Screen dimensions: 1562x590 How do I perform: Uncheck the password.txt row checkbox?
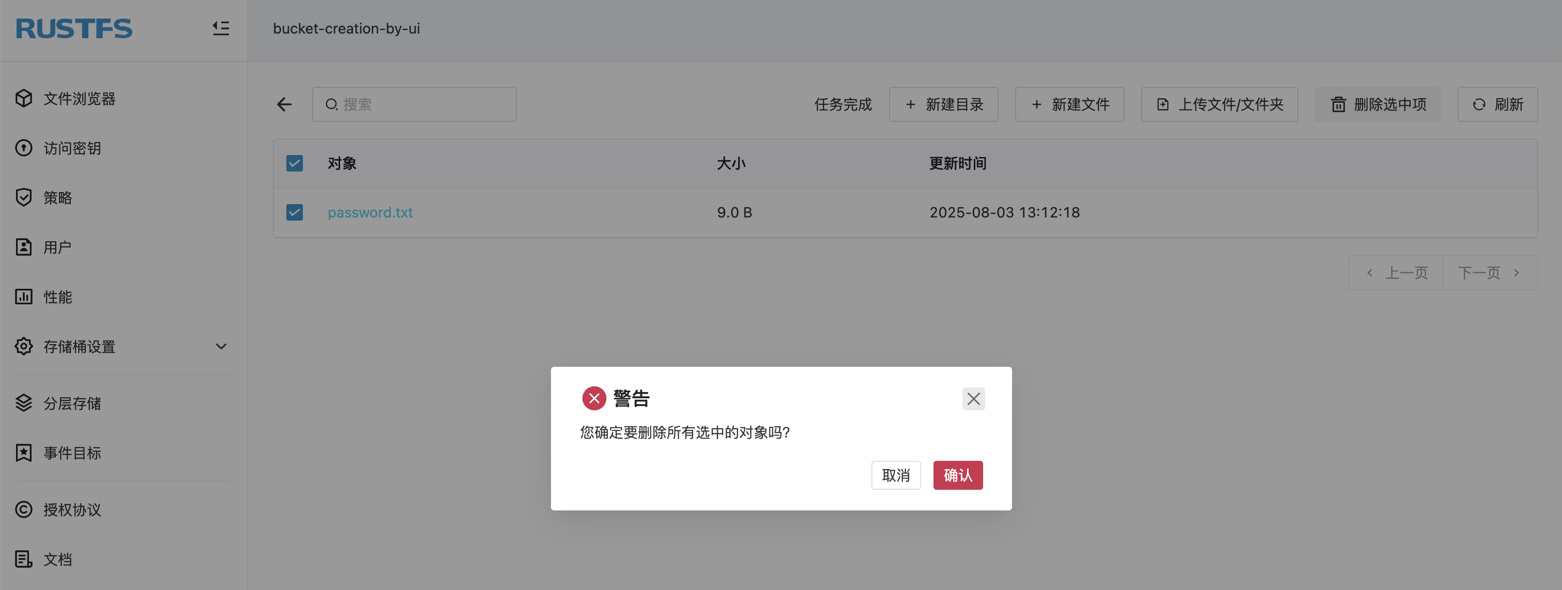[x=295, y=212]
